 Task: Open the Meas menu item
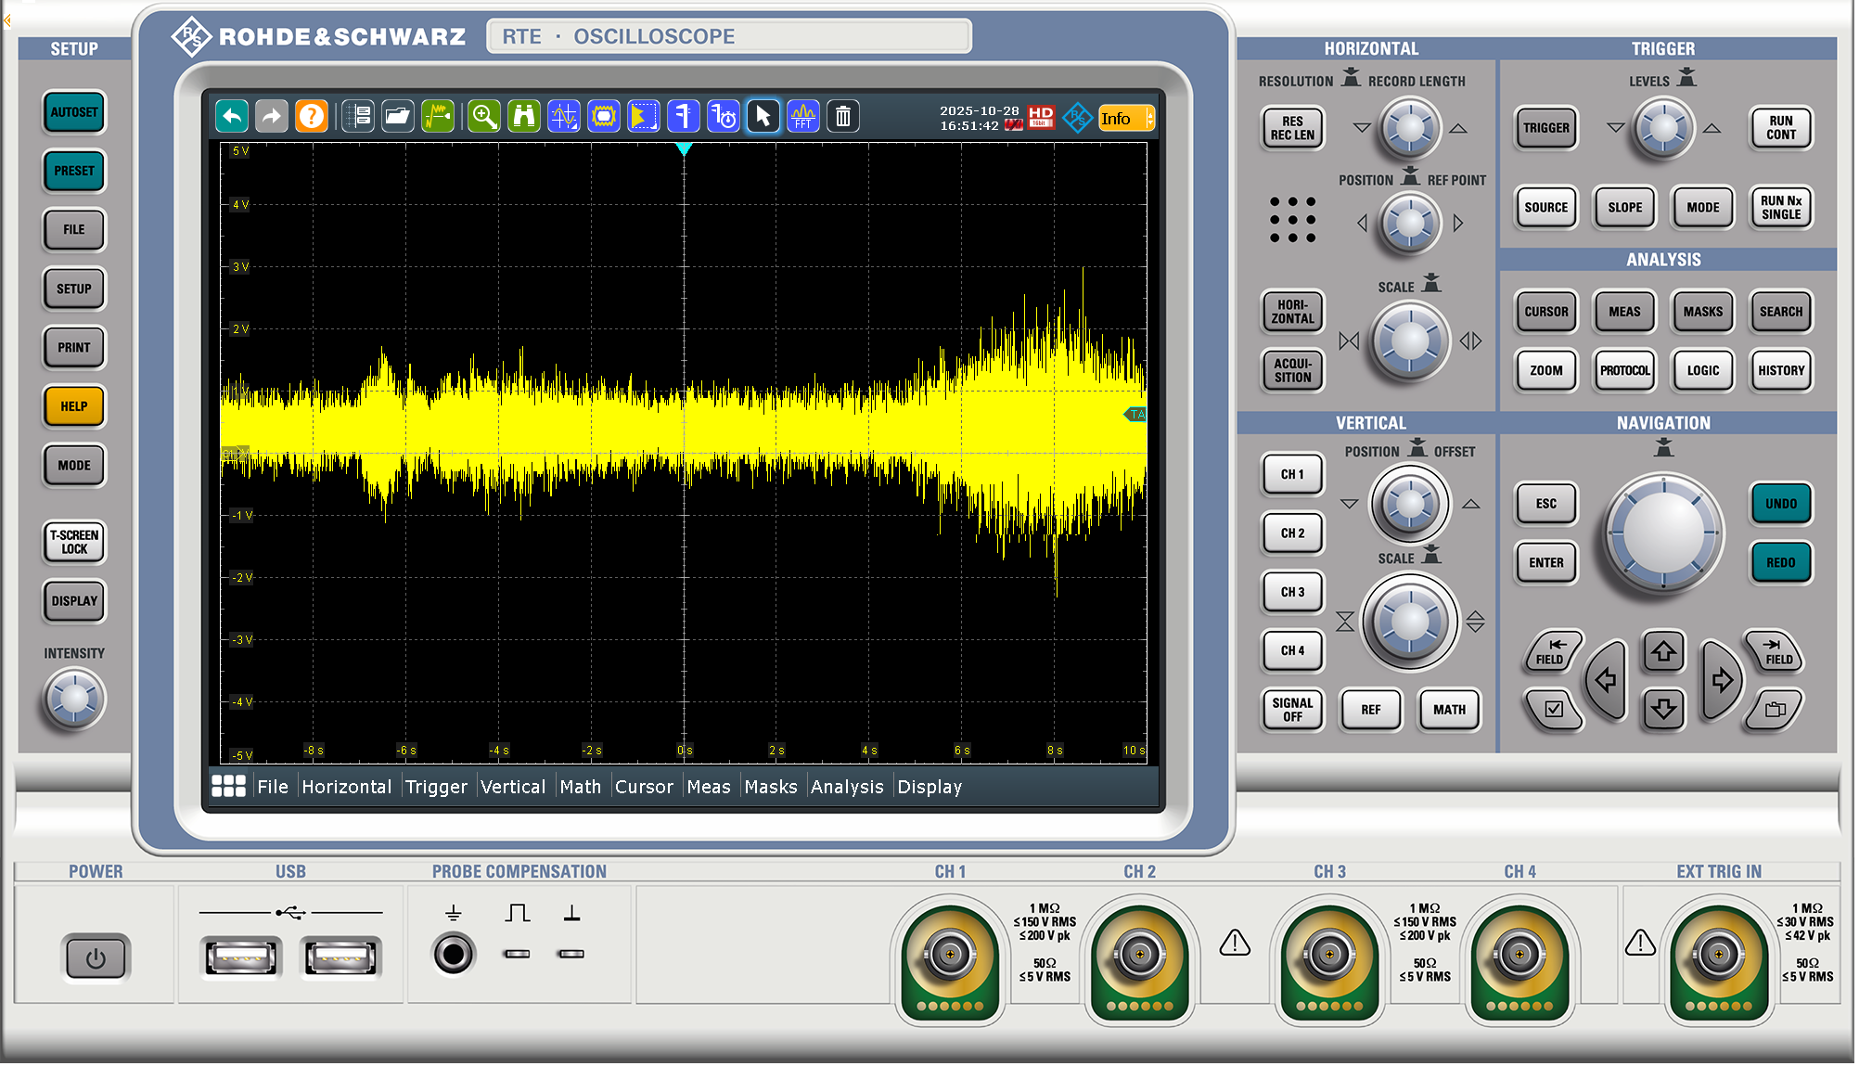[709, 787]
